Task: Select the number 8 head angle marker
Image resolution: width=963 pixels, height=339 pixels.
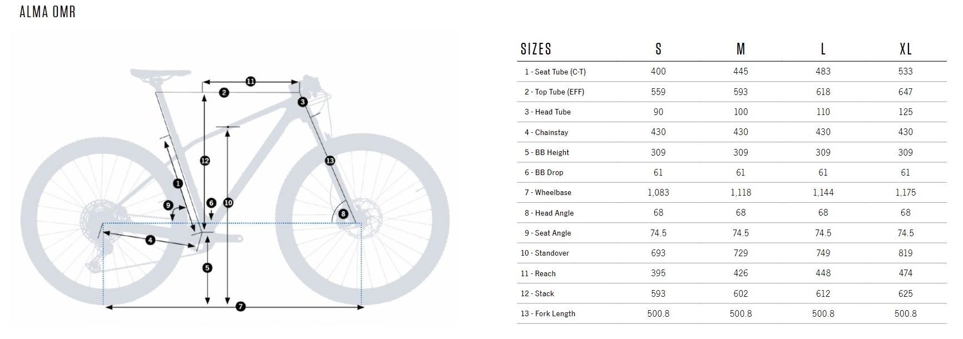Action: [x=343, y=214]
